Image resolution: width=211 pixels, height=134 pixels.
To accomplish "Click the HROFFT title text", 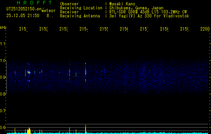I will tap(34, 3).
